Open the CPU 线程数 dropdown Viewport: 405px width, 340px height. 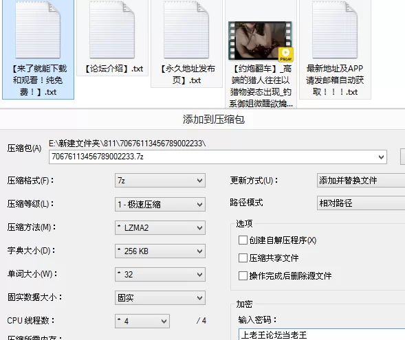pos(142,321)
